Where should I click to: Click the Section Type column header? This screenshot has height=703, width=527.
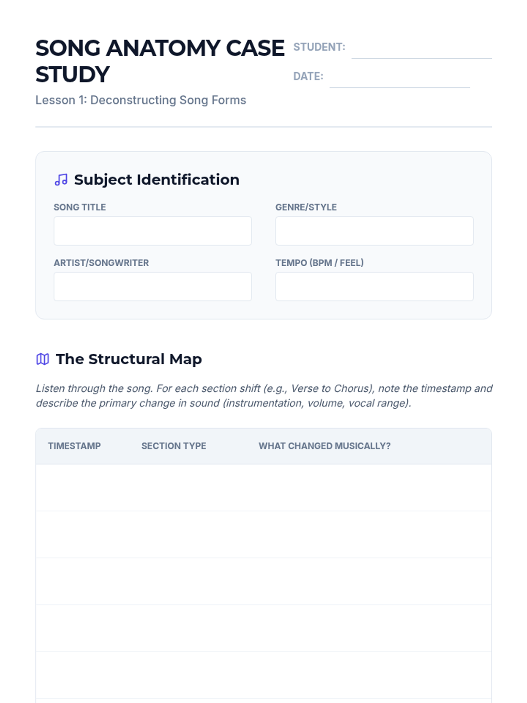pos(173,446)
